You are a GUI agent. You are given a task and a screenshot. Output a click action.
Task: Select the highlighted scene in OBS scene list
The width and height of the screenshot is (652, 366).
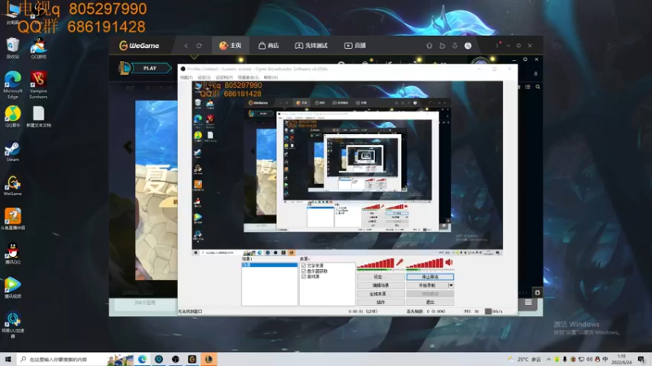[270, 265]
